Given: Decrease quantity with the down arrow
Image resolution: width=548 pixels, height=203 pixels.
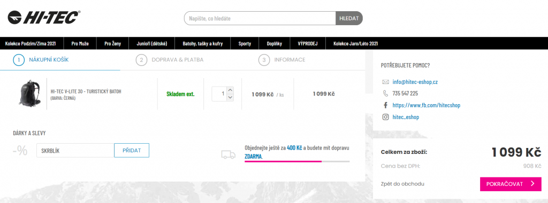Looking at the screenshot, I should [230, 97].
